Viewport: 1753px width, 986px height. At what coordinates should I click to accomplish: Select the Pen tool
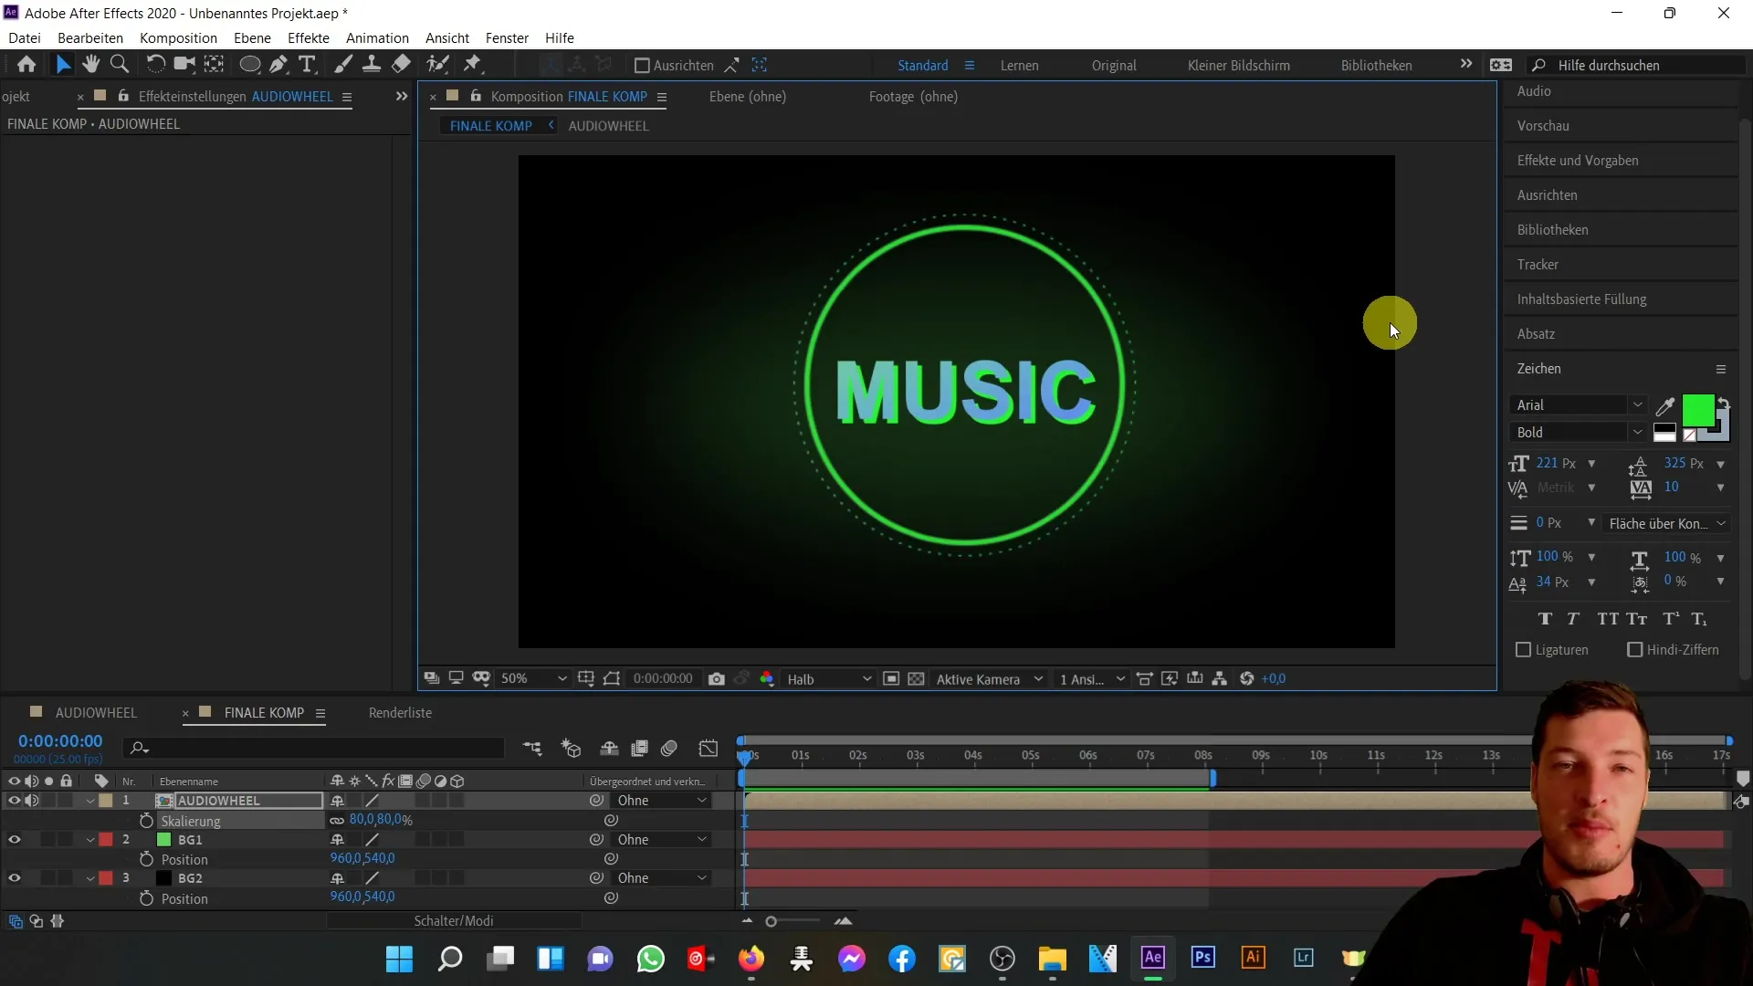(x=278, y=65)
